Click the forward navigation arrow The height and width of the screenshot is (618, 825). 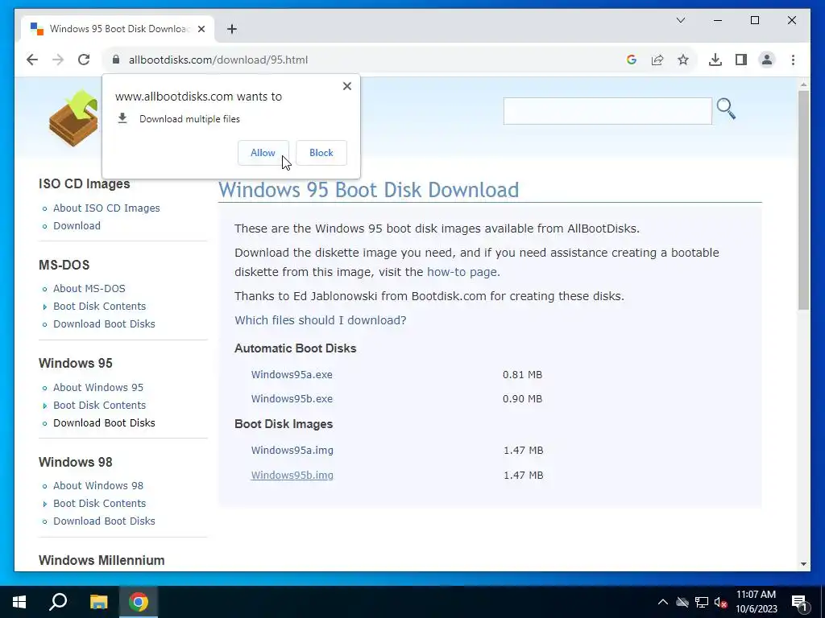(58, 60)
